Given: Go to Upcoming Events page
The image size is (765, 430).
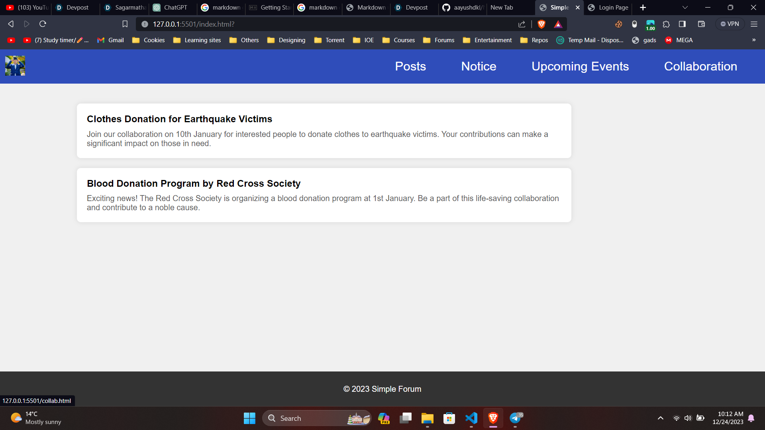Looking at the screenshot, I should click(x=580, y=66).
